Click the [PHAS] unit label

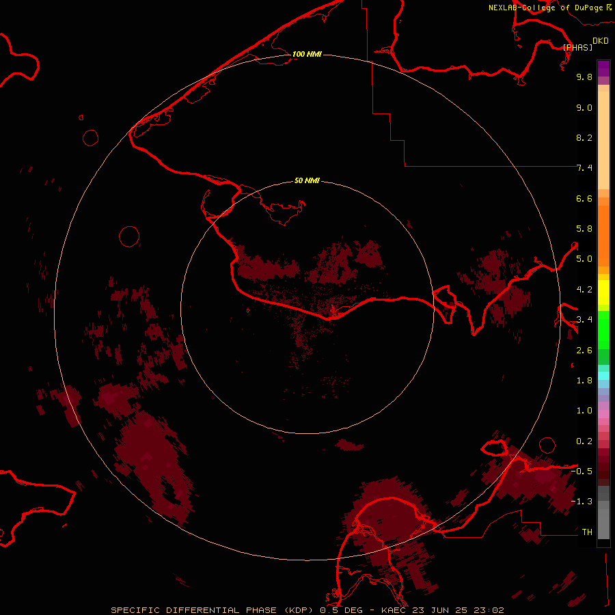[577, 47]
